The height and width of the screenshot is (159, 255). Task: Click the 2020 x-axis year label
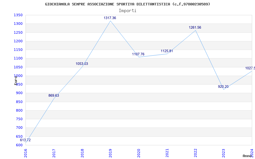(x=139, y=153)
